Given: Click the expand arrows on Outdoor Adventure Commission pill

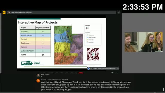Looking at the screenshot, I should point(118,68).
